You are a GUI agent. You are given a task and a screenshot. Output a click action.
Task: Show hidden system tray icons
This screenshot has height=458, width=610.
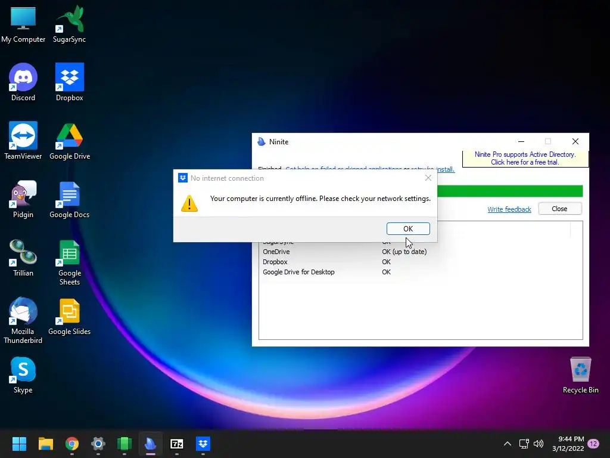coord(508,444)
